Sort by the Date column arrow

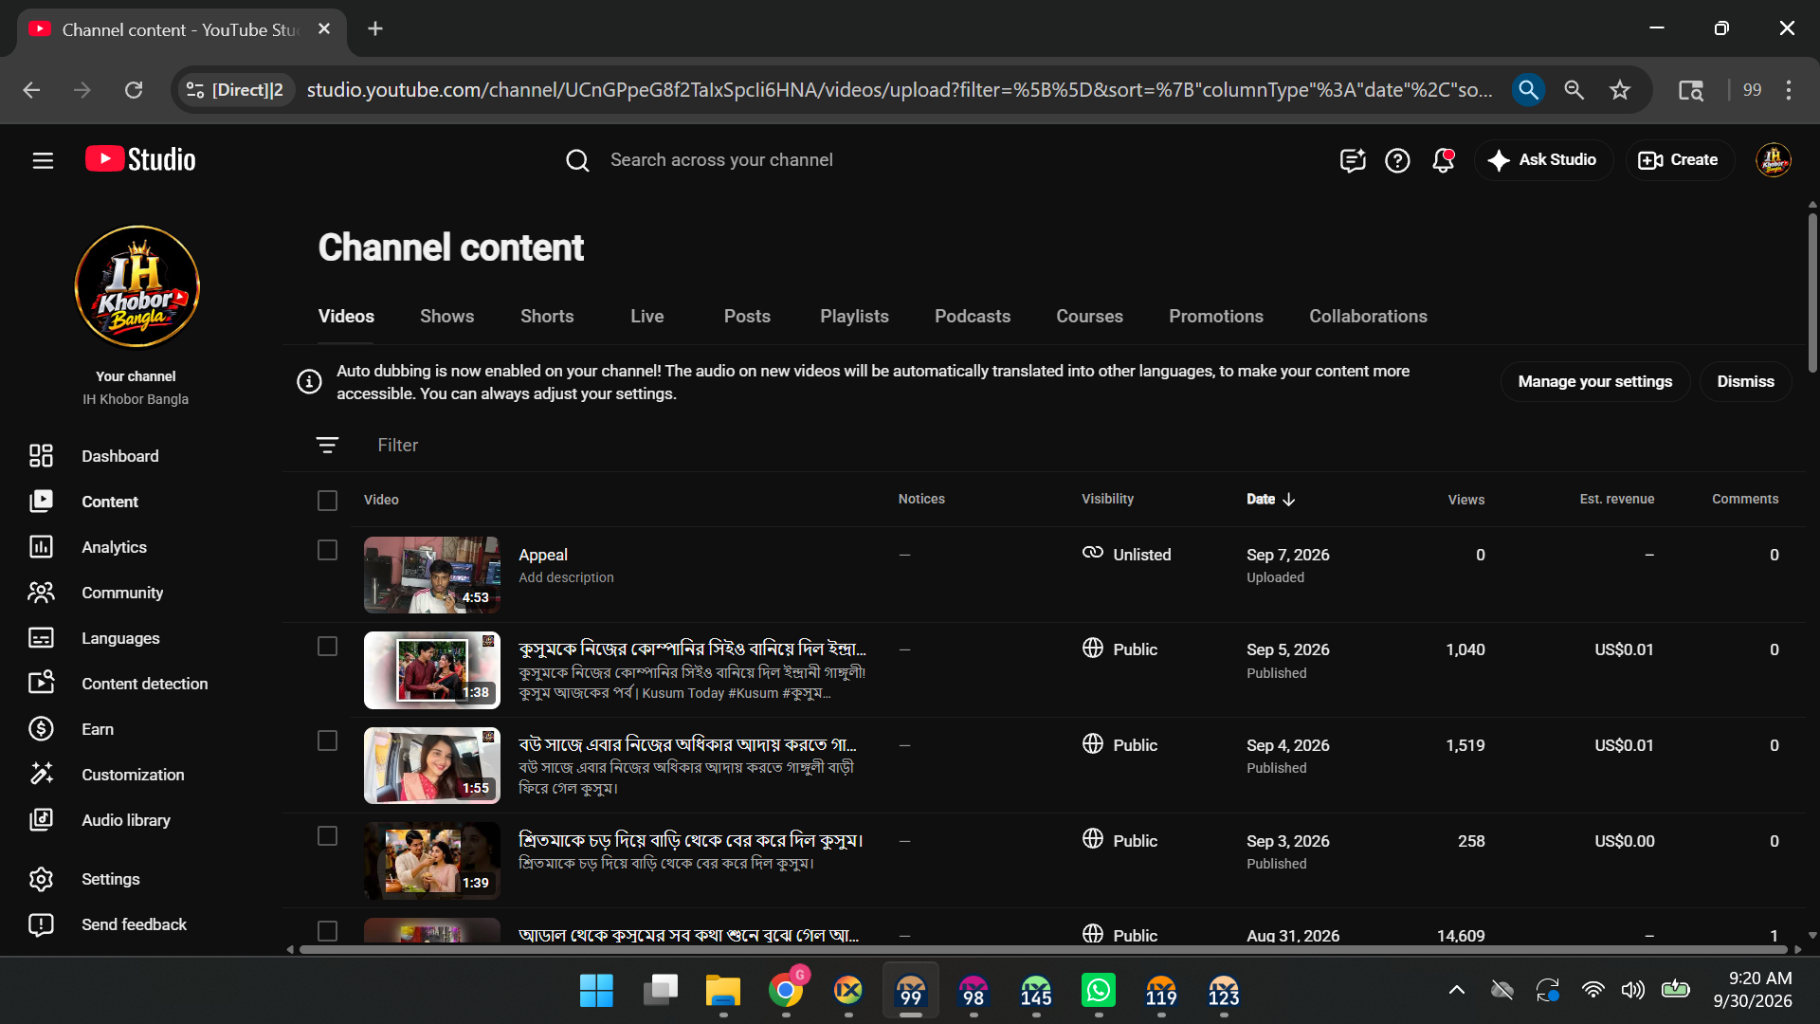click(x=1289, y=500)
